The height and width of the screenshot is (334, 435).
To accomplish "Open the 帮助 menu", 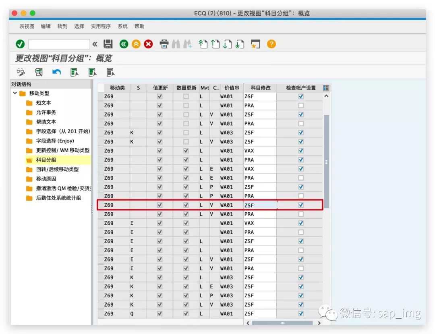I will (x=139, y=26).
